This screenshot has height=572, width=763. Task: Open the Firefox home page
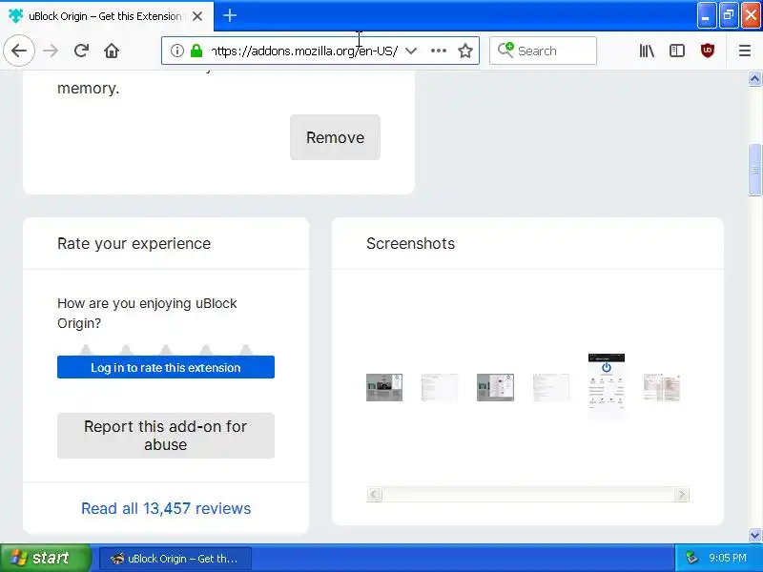[x=112, y=51]
